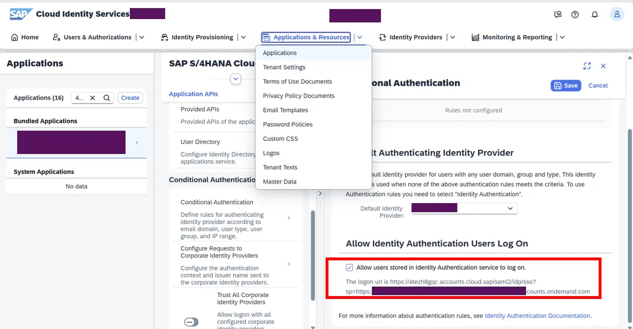The height and width of the screenshot is (329, 633).
Task: Select Applications from the dropdown menu
Action: tap(314, 53)
